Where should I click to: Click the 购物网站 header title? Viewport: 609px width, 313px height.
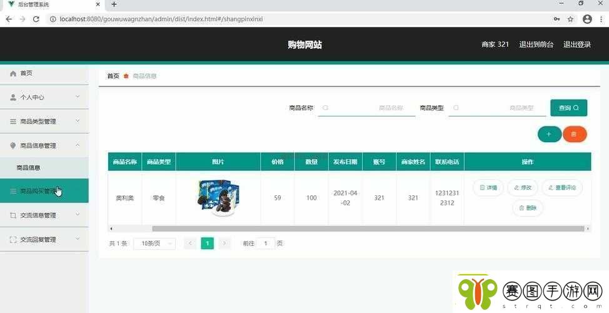click(304, 44)
